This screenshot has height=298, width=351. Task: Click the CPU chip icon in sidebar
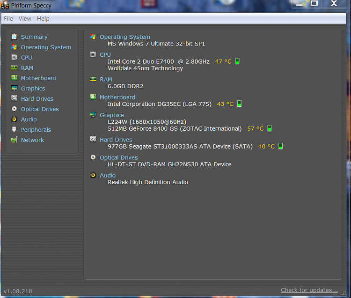point(14,57)
